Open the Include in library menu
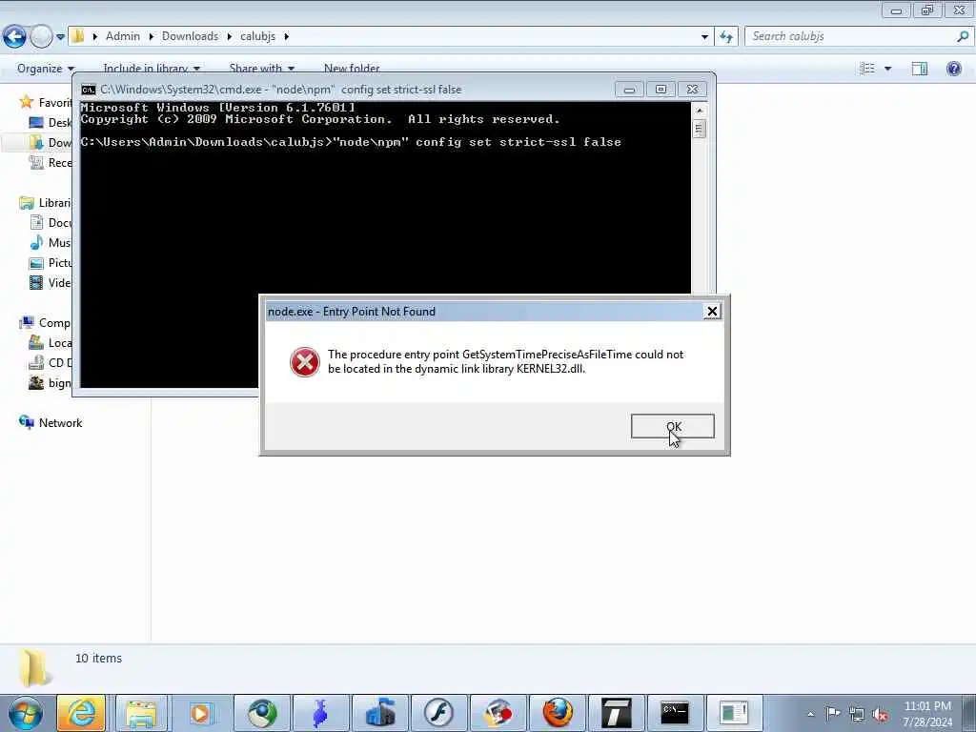 (x=152, y=69)
